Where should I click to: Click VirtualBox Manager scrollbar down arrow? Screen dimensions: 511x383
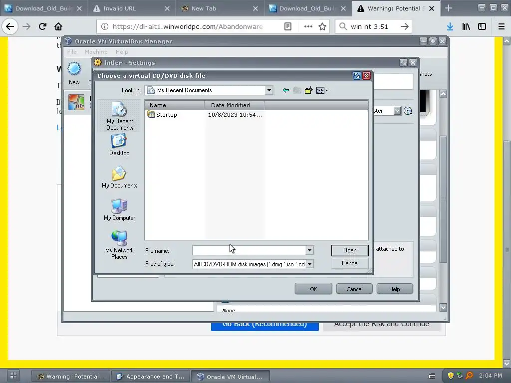coord(443,307)
